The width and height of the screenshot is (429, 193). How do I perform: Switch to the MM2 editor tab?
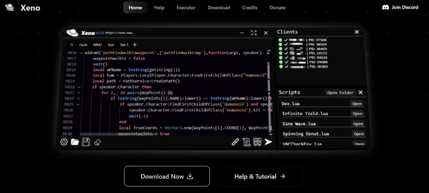97,45
